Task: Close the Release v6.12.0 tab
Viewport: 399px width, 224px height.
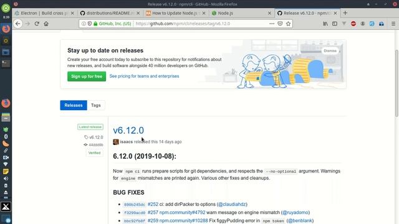Action: 335,13
